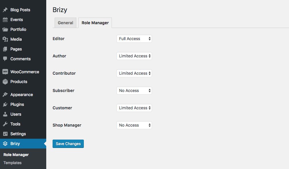Image resolution: width=289 pixels, height=169 pixels.
Task: Open the Events menu item
Action: [23, 20]
